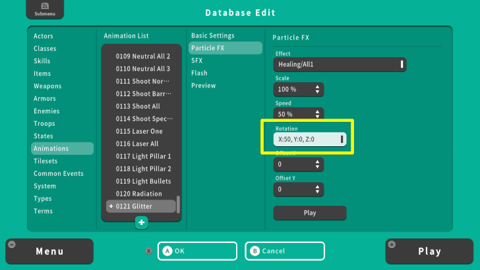480x270 pixels.
Task: Click the minus icon on Menu button
Action: click(12, 244)
